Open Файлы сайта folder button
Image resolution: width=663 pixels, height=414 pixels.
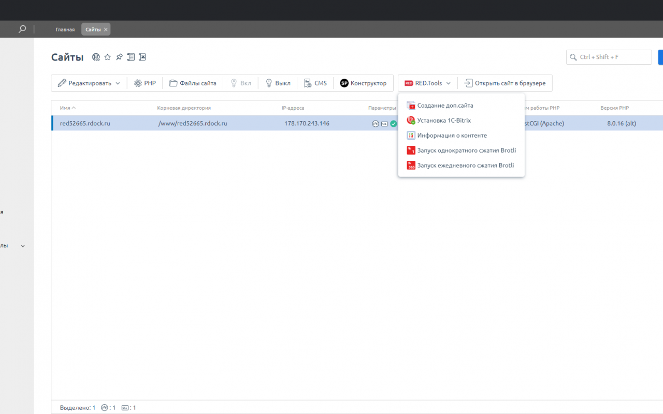193,83
